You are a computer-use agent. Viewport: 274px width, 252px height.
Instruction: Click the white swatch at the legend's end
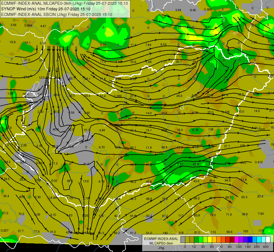pyautogui.click(x=268, y=240)
